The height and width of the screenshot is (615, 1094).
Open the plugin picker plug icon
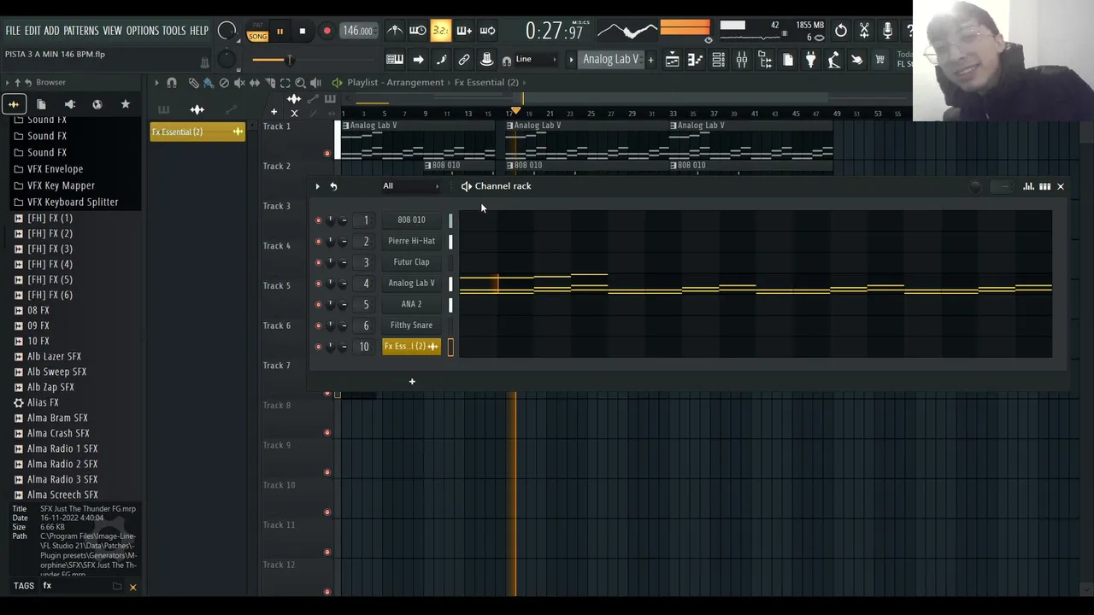(x=811, y=60)
